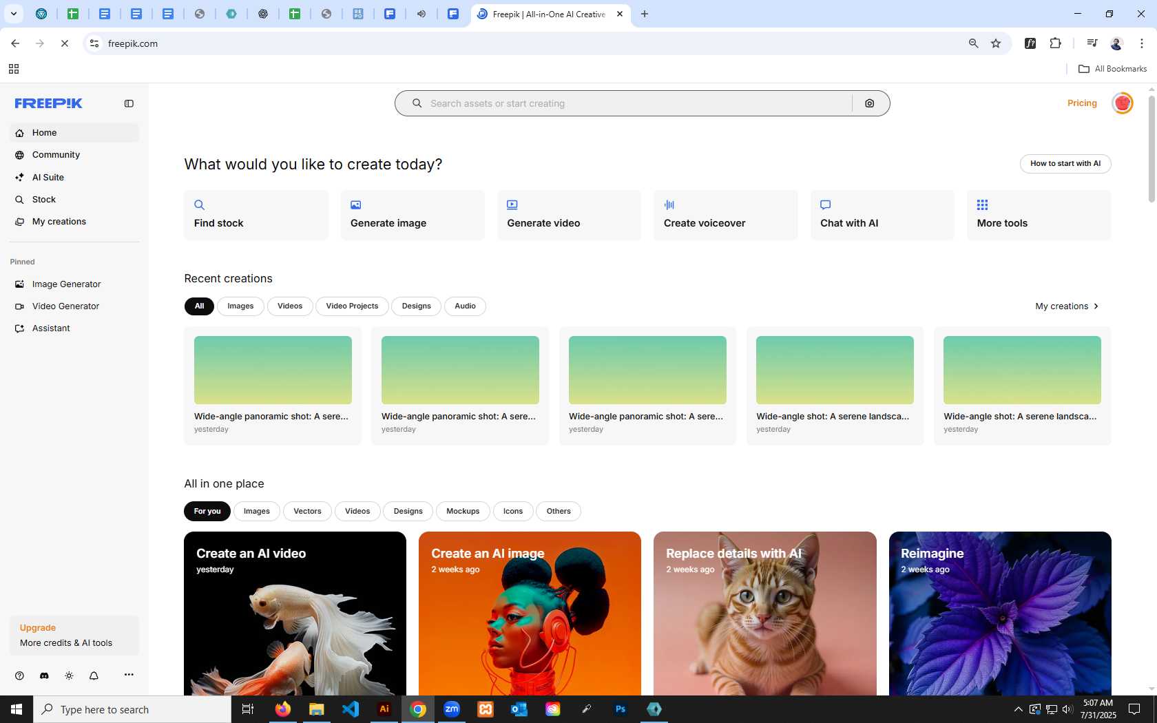Open the browser zoom magnifier icon
This screenshot has height=723, width=1157.
pyautogui.click(x=973, y=43)
